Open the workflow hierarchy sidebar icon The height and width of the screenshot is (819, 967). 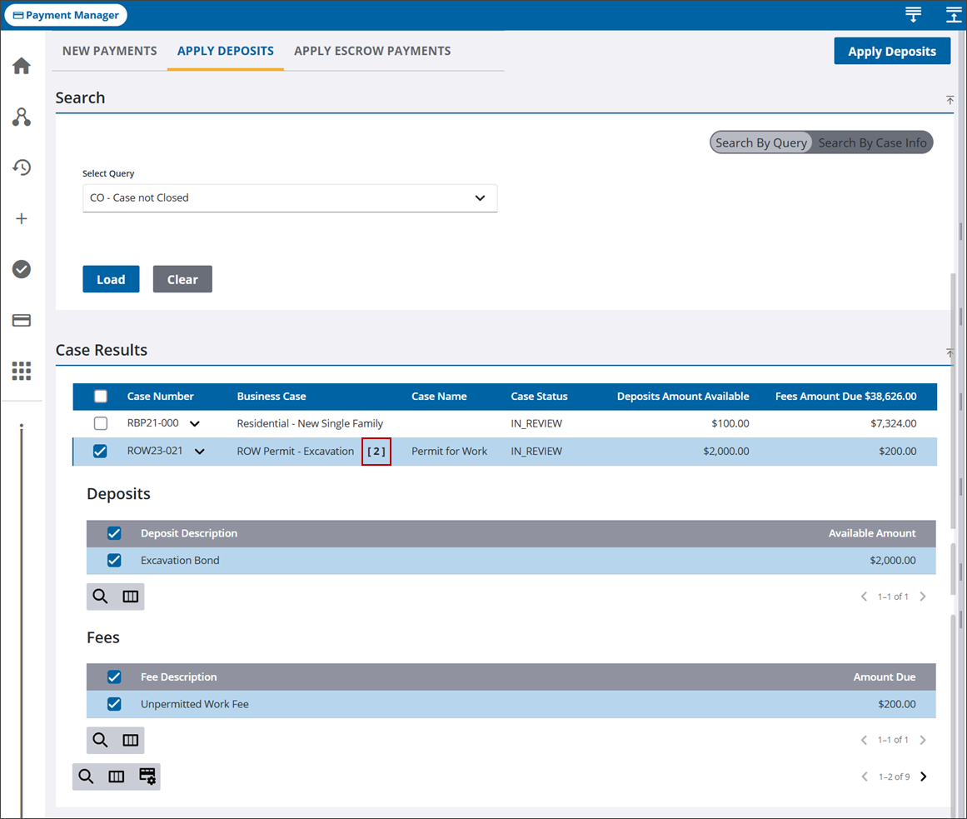point(22,117)
